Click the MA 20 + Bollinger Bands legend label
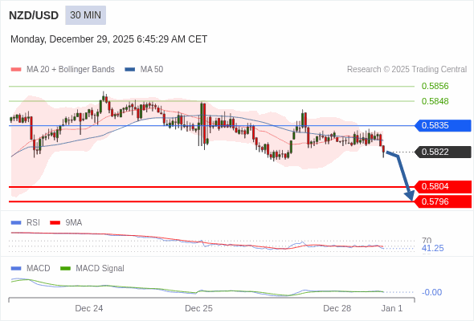Screen dimensions: 474x321 71,70
